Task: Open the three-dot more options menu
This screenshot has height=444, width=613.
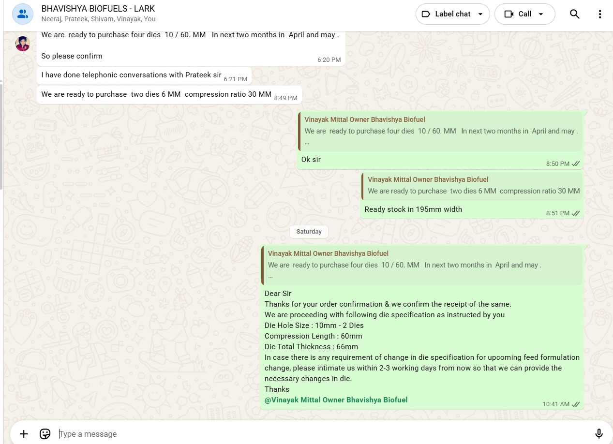Action: pos(599,14)
